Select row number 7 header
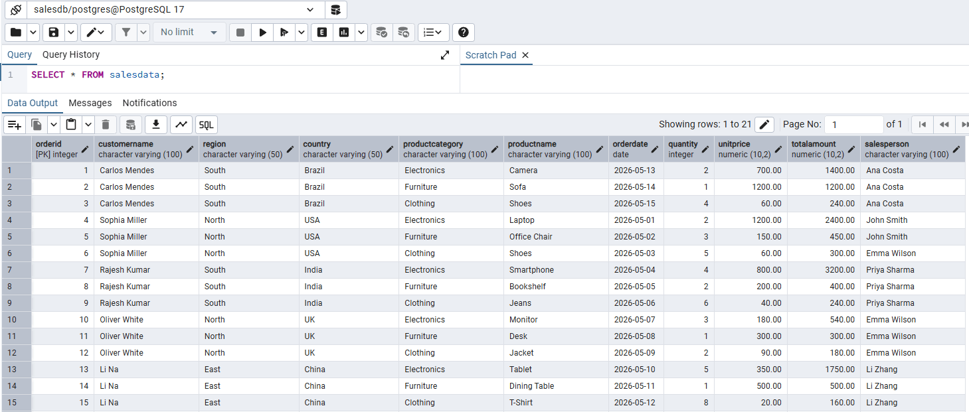The height and width of the screenshot is (412, 969). tap(16, 270)
